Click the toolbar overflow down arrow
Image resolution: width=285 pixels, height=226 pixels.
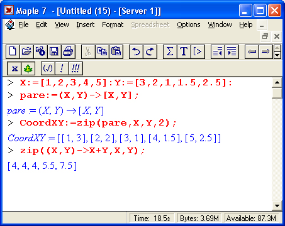click(x=277, y=55)
